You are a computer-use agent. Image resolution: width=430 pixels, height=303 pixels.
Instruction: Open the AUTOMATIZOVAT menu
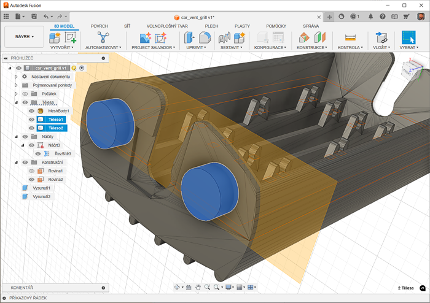(x=103, y=47)
